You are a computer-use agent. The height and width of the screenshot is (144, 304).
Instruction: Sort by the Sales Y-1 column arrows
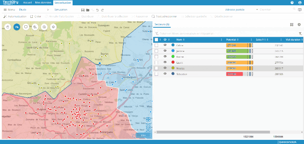[268, 40]
